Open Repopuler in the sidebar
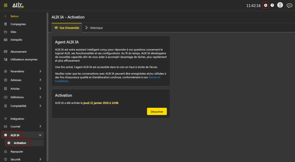Image resolution: width=295 pixels, height=162 pixels. coord(17,151)
